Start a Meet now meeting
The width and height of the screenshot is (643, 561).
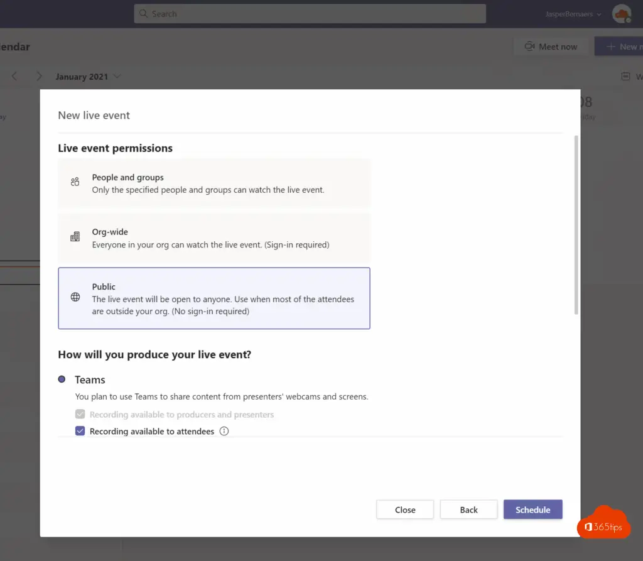[551, 46]
